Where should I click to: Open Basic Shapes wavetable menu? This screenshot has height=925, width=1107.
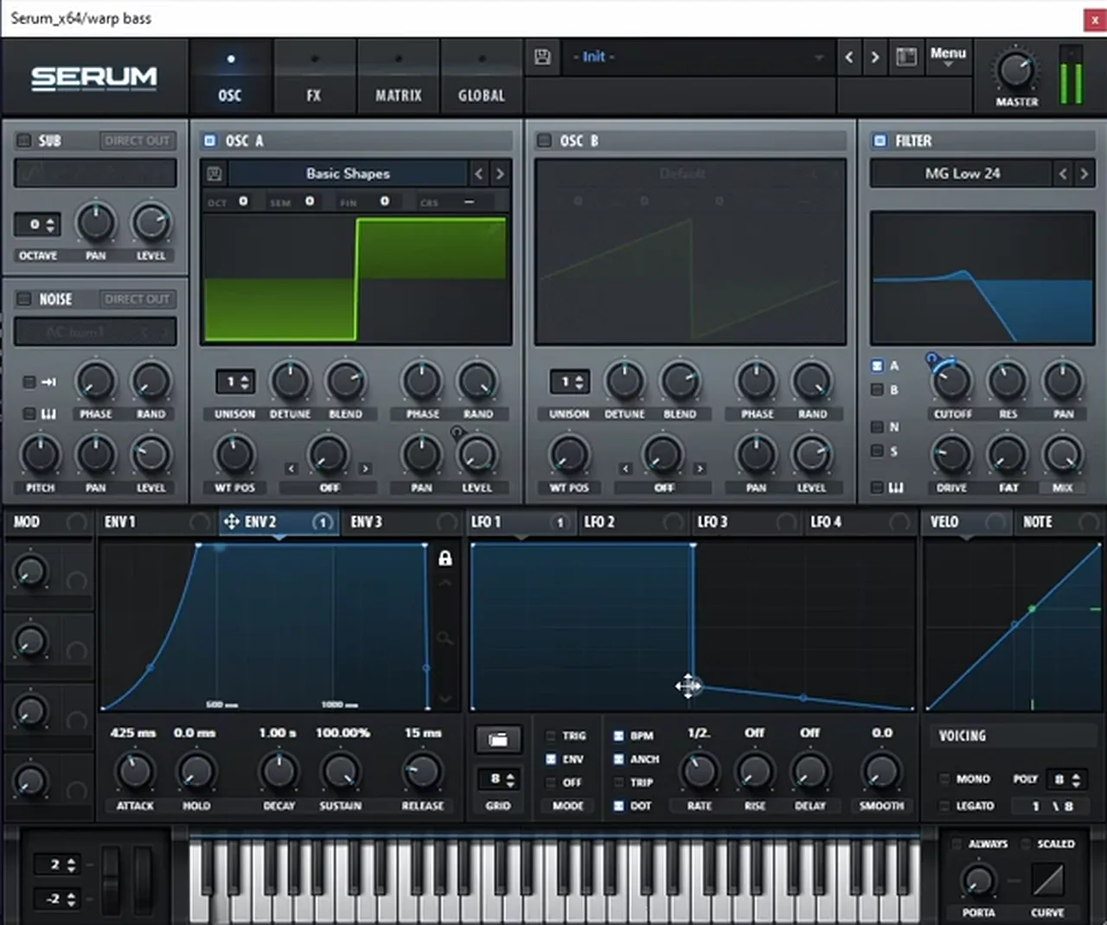click(x=348, y=174)
